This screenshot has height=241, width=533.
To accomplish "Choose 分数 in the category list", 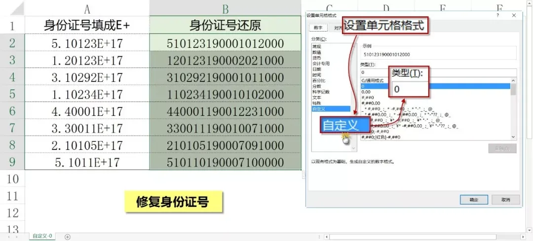I will click(316, 86).
